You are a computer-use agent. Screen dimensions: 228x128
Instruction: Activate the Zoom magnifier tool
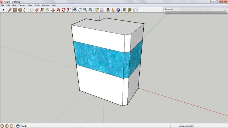click(x=85, y=10)
